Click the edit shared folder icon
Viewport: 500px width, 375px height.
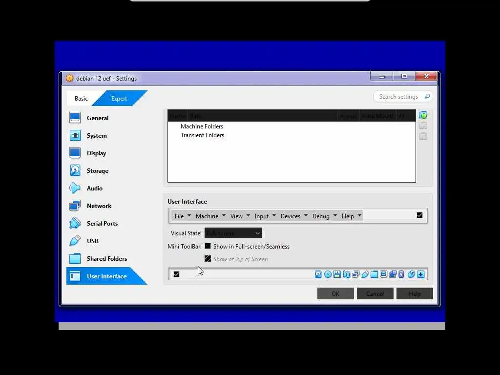click(423, 125)
